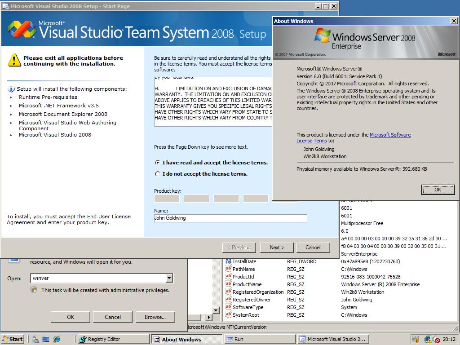460x345 pixels.
Task: Click 'RegisteredOwner' name in Registry Editor
Action: [x=252, y=300]
